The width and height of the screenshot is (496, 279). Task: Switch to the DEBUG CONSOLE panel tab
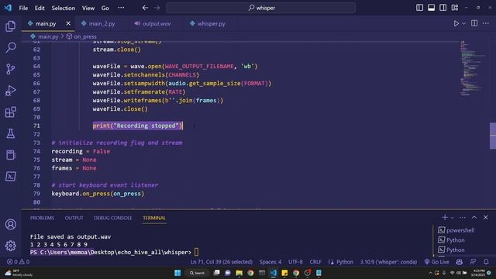click(113, 218)
